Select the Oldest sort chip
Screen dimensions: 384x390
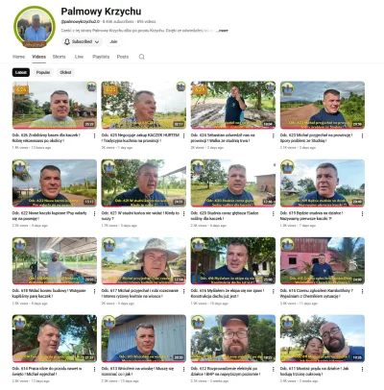(65, 72)
